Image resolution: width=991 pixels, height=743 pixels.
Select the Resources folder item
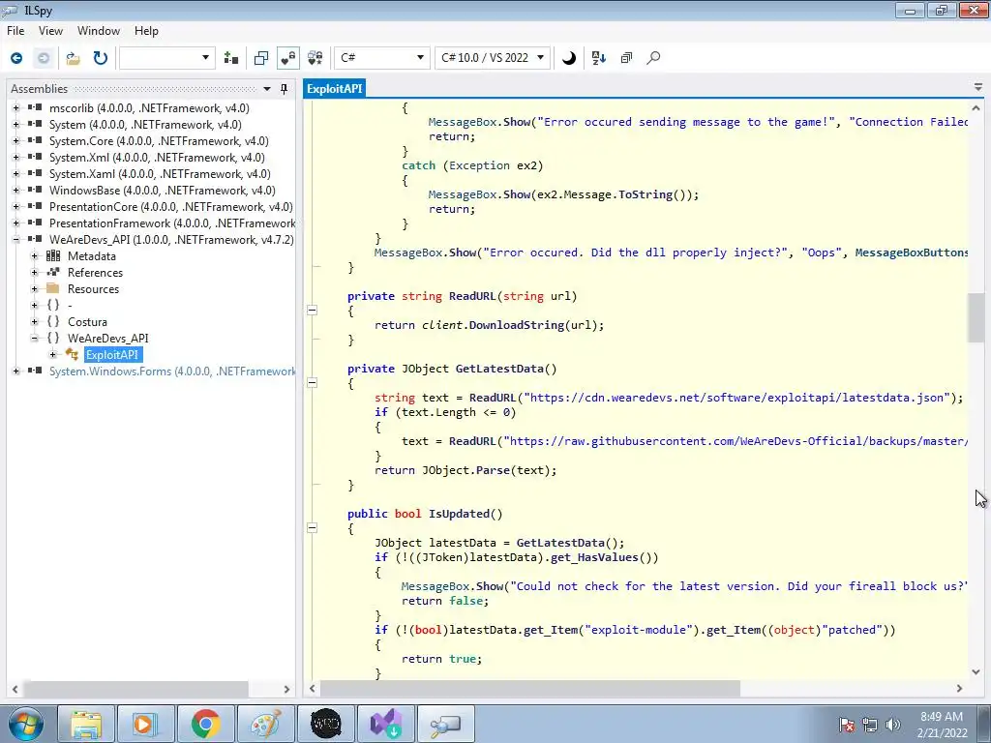point(94,288)
